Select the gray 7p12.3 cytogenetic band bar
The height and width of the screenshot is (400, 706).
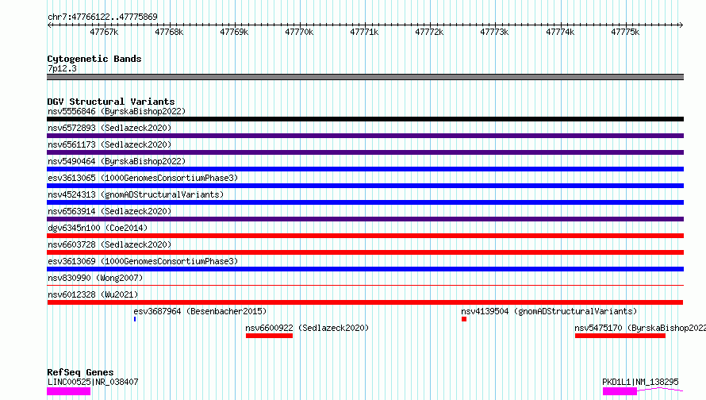pyautogui.click(x=365, y=77)
